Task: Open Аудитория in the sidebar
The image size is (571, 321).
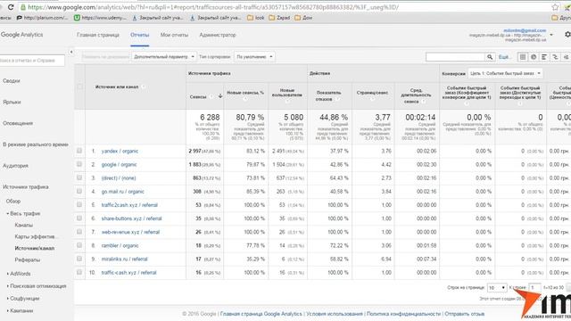Action: (x=15, y=166)
